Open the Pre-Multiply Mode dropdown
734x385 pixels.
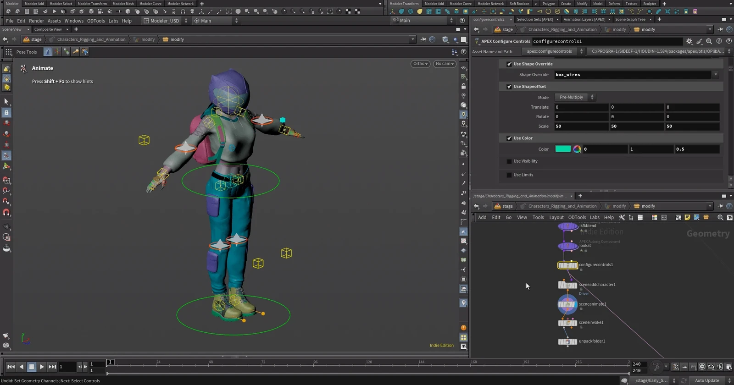coord(575,97)
